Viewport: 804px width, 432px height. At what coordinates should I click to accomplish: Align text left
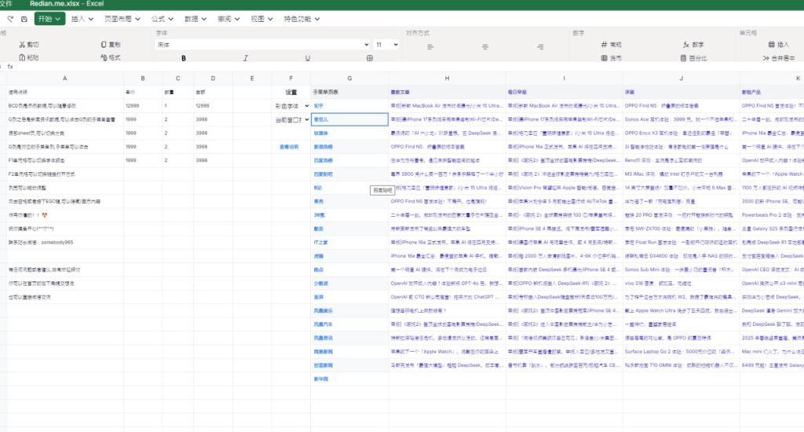click(430, 46)
